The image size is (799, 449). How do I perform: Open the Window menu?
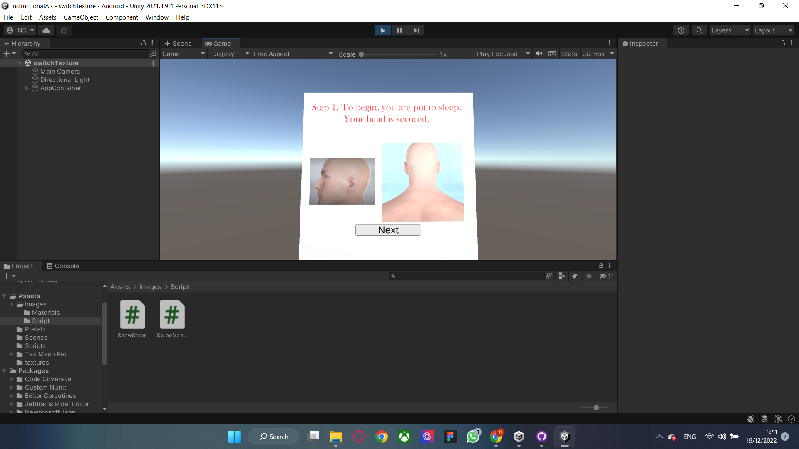tap(157, 17)
